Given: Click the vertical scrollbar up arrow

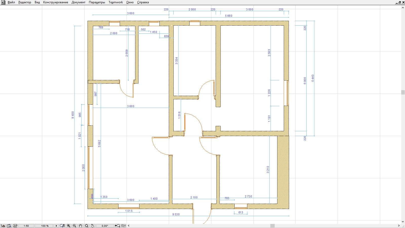Looking at the screenshot, I should click(x=403, y=8).
